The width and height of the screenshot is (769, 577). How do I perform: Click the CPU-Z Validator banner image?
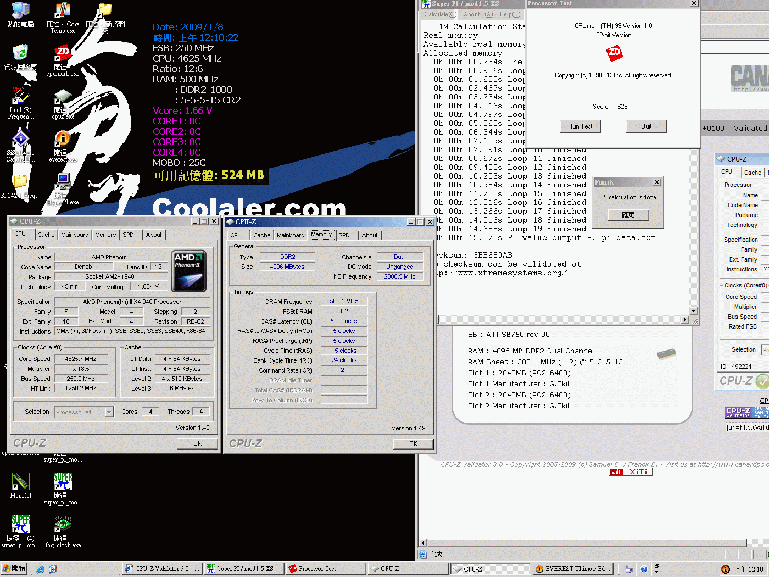tap(746, 413)
